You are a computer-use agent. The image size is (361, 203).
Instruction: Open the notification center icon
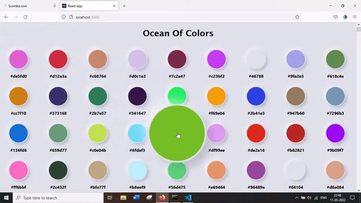tap(352, 198)
